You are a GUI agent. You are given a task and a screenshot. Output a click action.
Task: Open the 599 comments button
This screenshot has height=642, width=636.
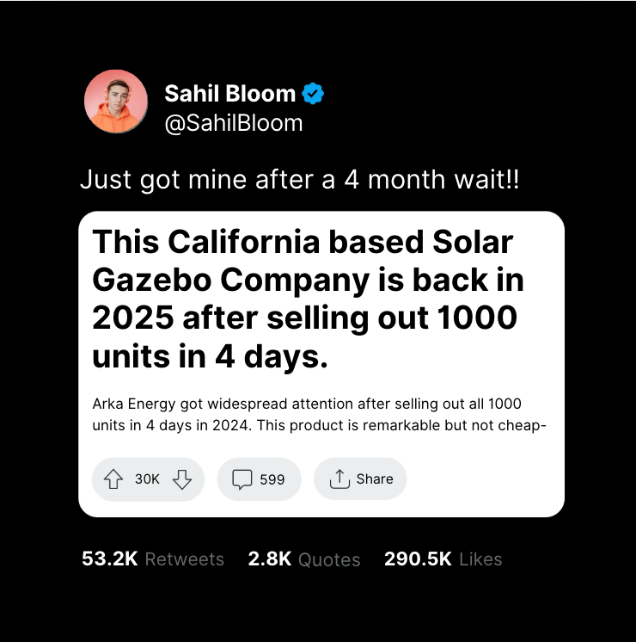(x=260, y=479)
